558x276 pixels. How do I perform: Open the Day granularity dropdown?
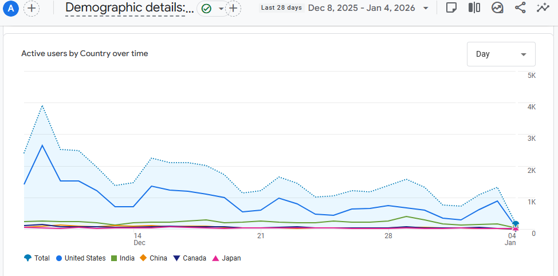(501, 54)
